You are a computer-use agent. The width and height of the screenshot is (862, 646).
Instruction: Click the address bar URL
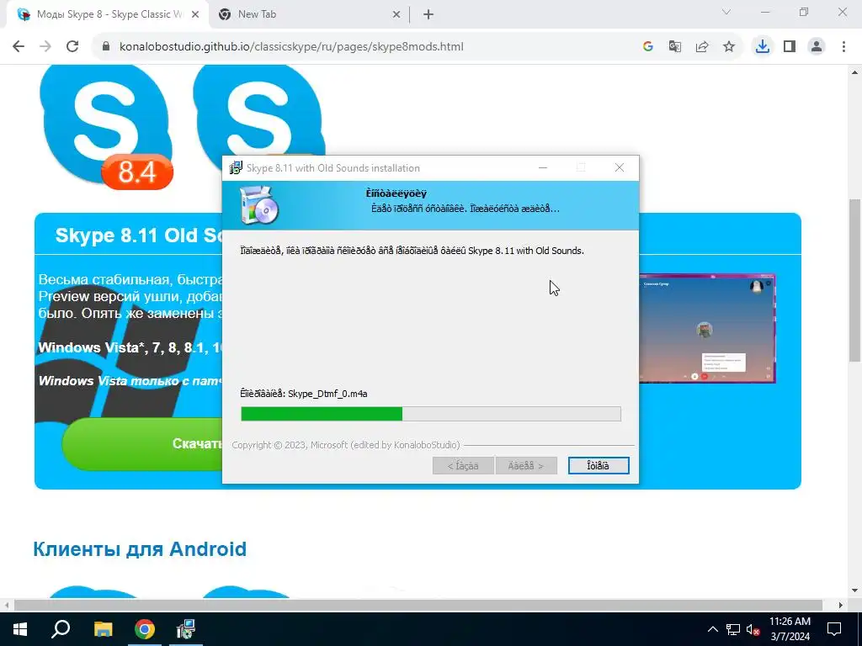point(291,47)
